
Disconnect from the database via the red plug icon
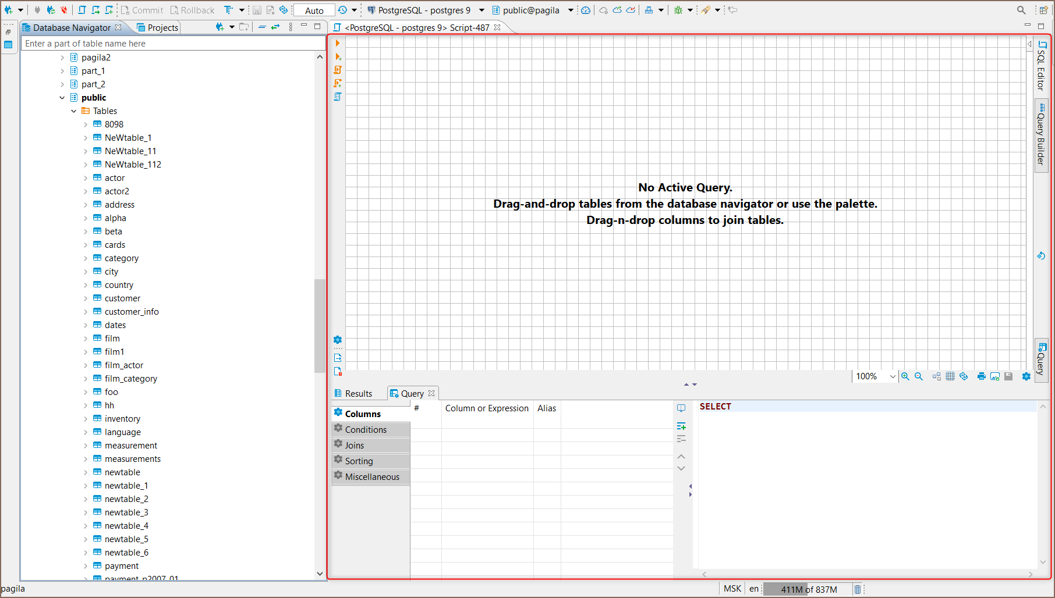pos(63,10)
